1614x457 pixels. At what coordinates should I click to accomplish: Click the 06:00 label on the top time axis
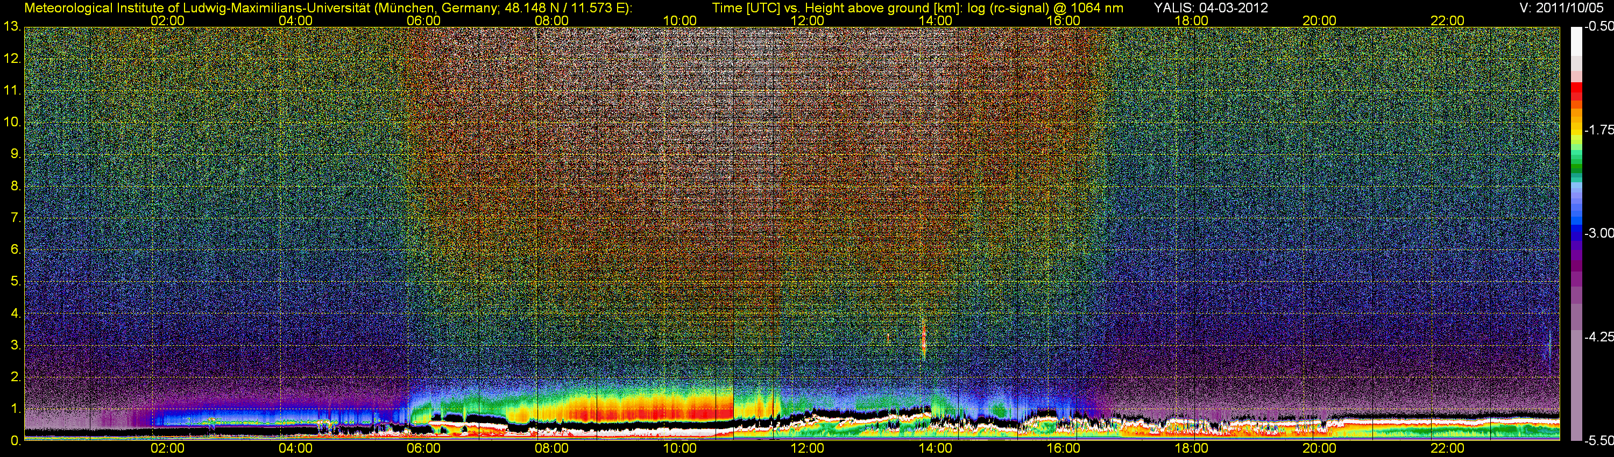tap(423, 20)
